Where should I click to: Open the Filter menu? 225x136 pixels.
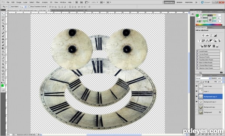pos(38,3)
